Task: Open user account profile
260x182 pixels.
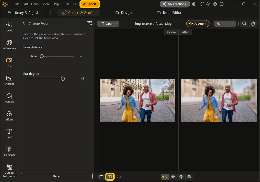Action: [x=194, y=4]
